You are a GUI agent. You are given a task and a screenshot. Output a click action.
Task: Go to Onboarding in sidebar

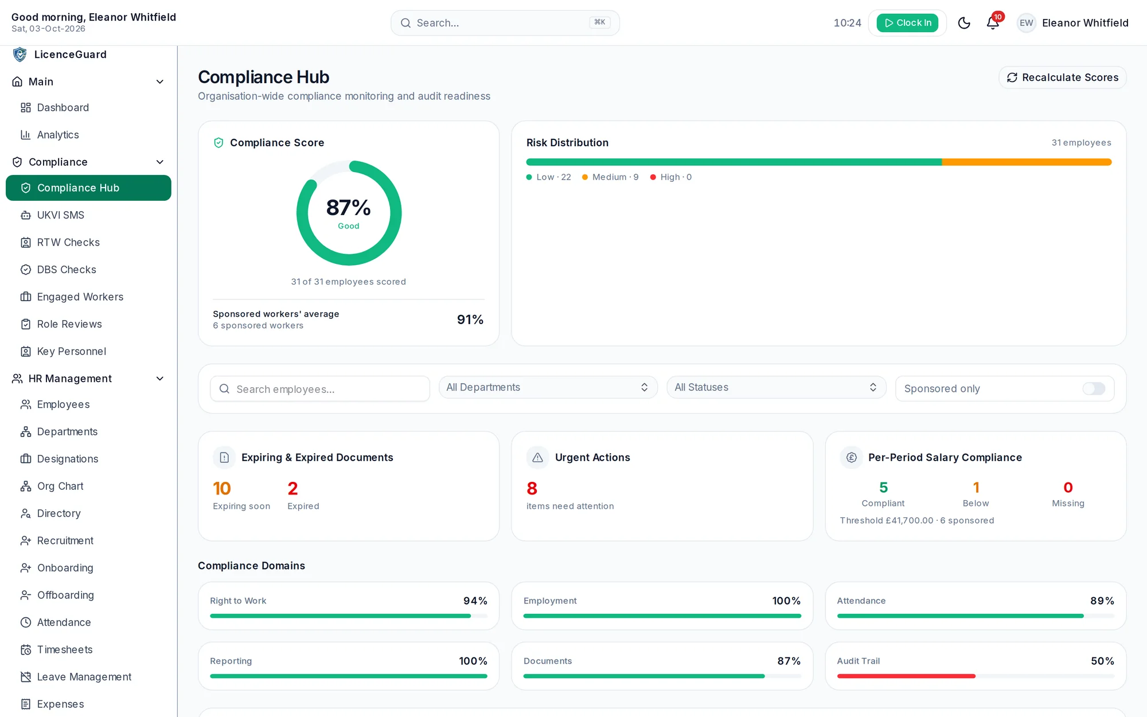pyautogui.click(x=88, y=568)
